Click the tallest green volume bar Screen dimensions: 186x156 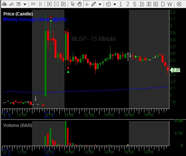pos(66,133)
